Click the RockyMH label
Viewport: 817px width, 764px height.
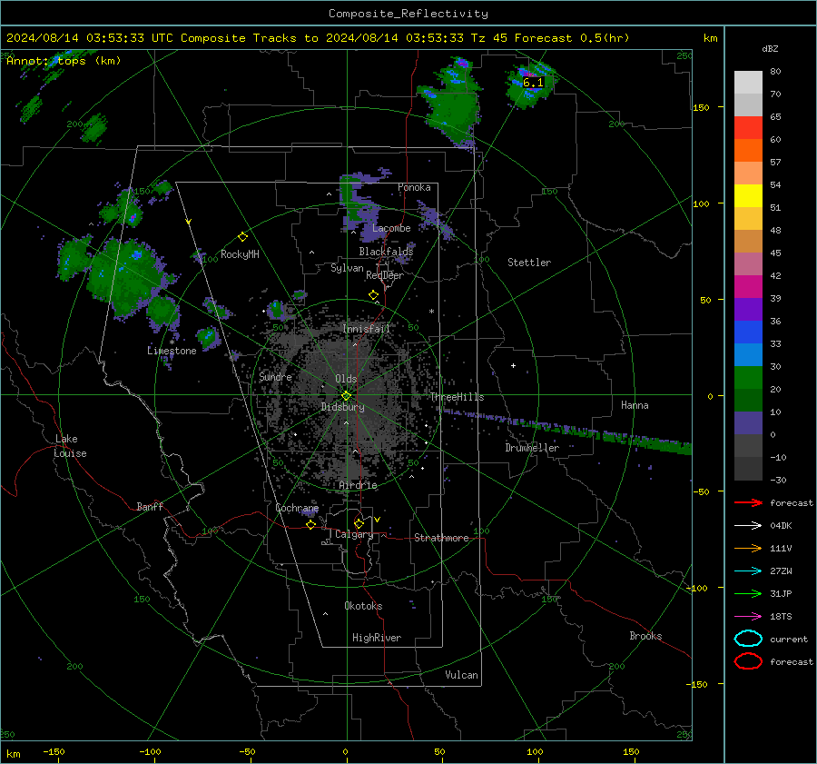pos(240,254)
